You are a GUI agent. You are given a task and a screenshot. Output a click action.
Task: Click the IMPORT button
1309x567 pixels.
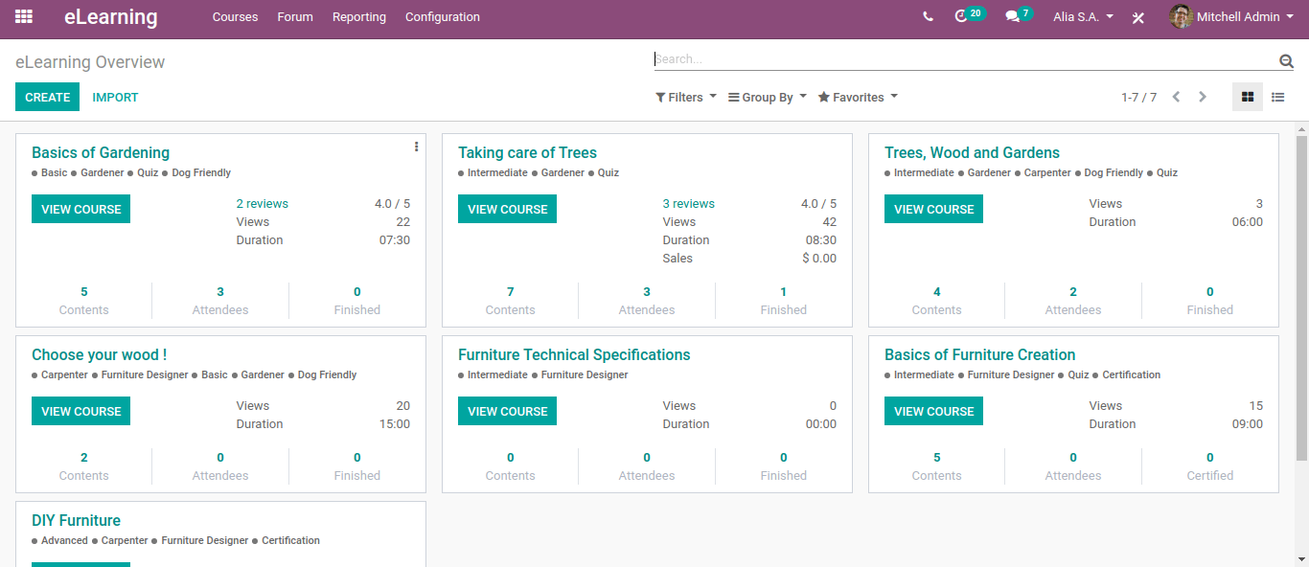(x=115, y=97)
